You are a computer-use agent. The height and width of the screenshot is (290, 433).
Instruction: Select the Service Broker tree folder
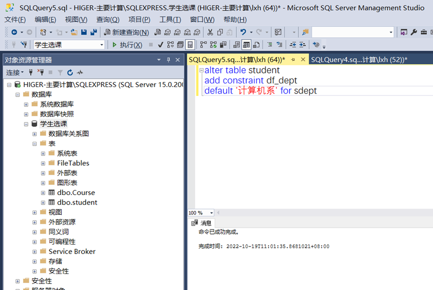pyautogui.click(x=72, y=251)
